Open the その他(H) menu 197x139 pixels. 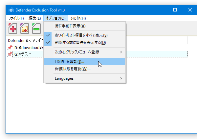point(78,18)
